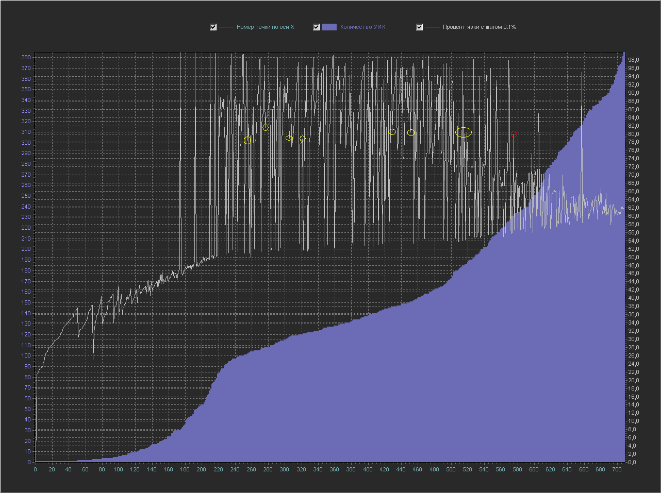Click the '400' label on the bottom axis

368,469
